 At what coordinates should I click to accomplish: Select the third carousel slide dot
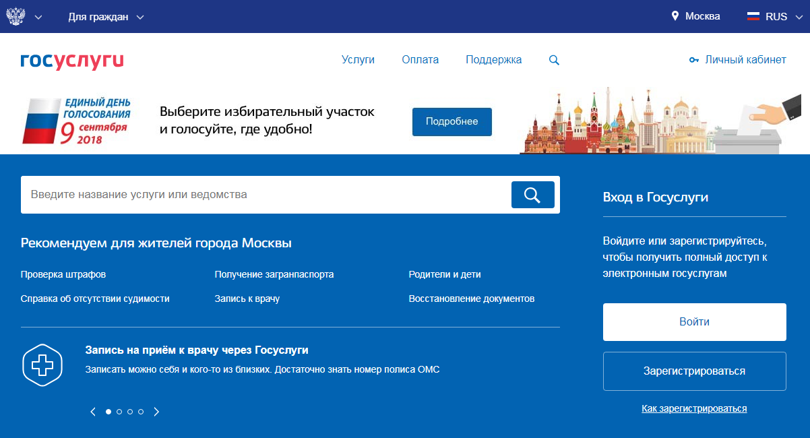tap(130, 412)
